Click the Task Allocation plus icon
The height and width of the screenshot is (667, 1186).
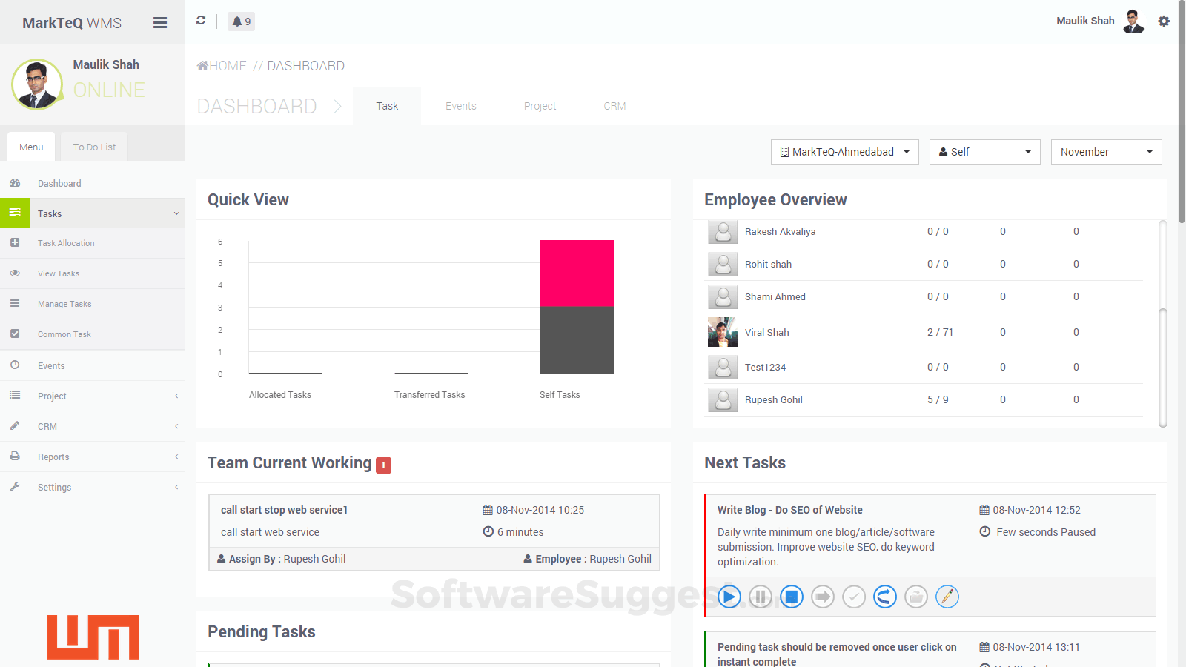[15, 242]
